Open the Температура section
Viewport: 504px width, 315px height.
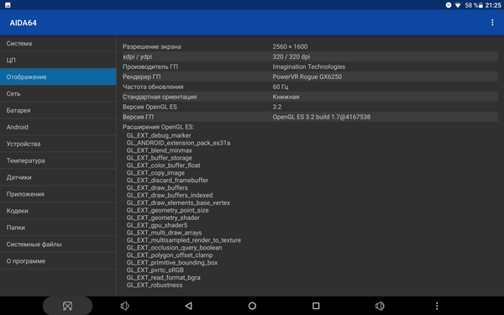click(x=58, y=160)
